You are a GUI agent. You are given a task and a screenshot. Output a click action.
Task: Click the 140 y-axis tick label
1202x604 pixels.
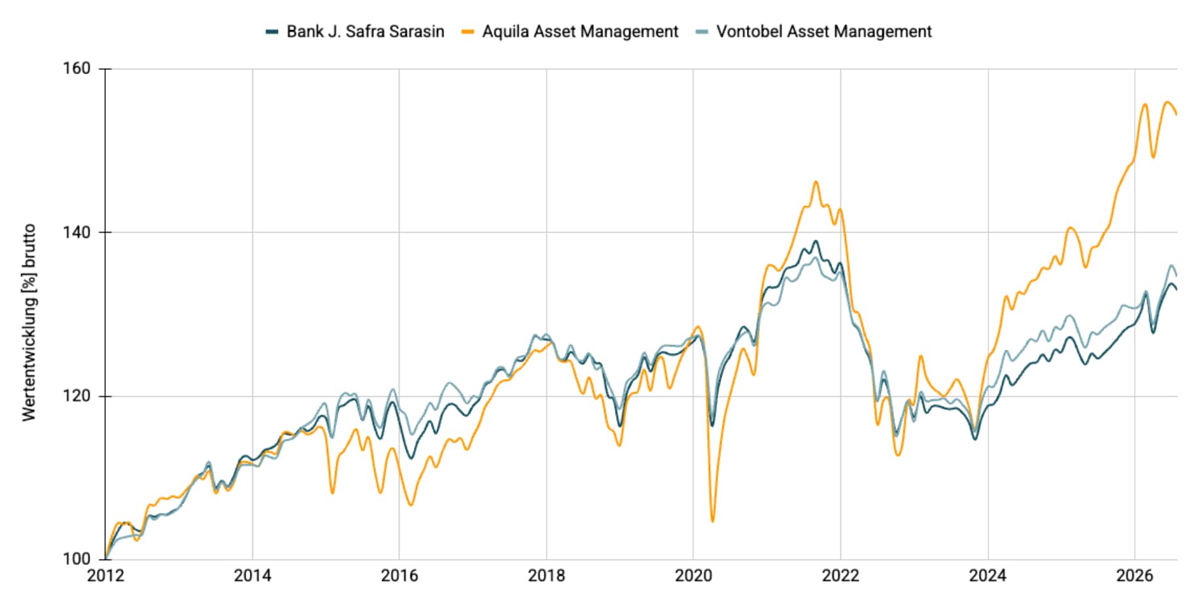77,232
